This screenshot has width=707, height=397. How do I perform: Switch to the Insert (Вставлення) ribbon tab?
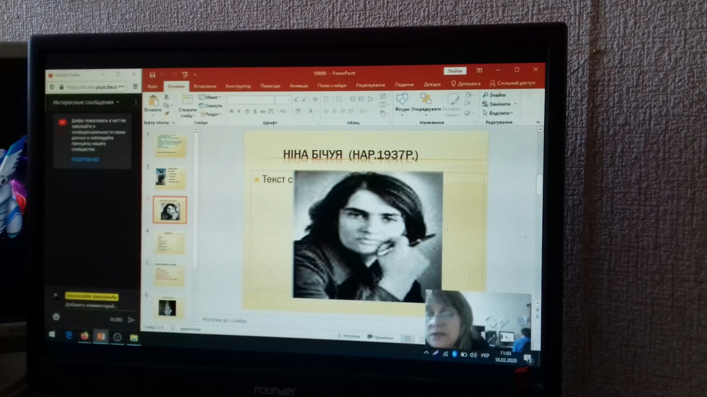pyautogui.click(x=205, y=86)
